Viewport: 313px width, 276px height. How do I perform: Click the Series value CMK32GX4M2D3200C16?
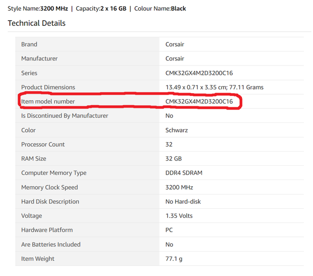[x=199, y=73]
